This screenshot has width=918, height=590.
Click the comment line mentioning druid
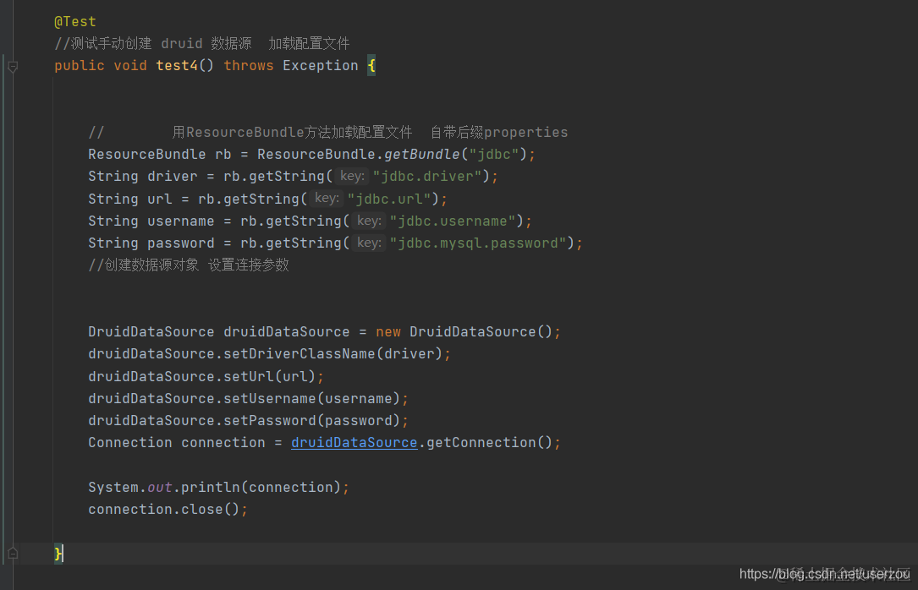pos(202,43)
